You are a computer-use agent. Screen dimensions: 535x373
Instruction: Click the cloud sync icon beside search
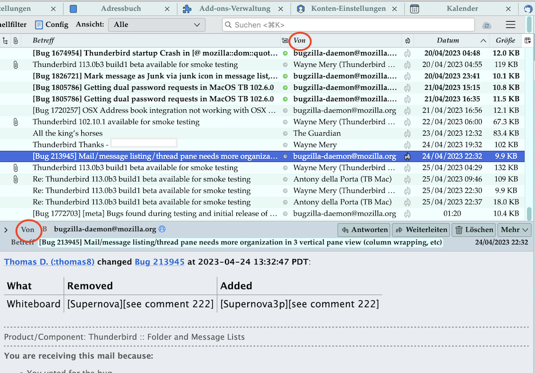click(x=487, y=25)
